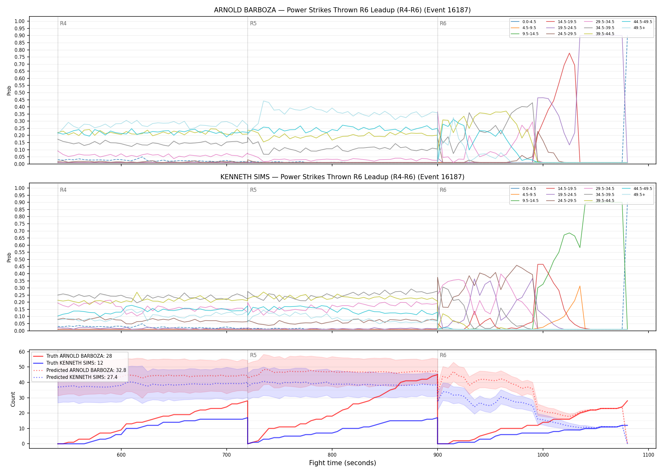Choose the 14.5-19.5 legend entry in the Sims chart

pos(561,189)
